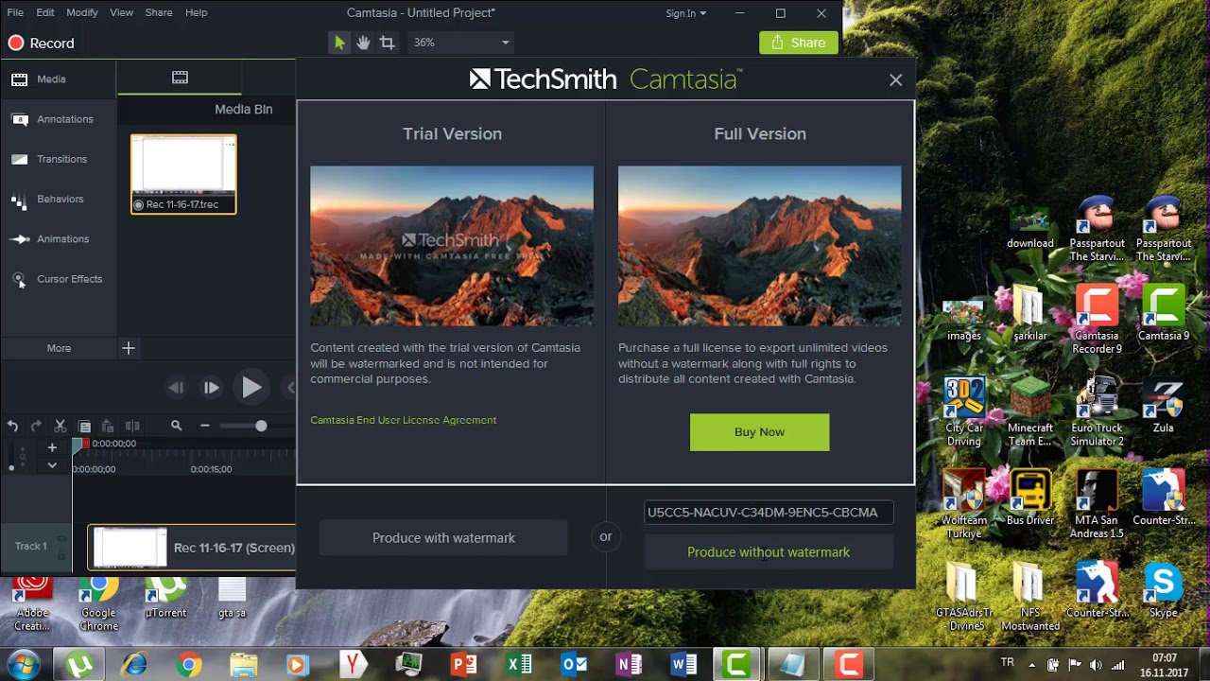The width and height of the screenshot is (1210, 681).
Task: Click the green Share button
Action: point(799,43)
